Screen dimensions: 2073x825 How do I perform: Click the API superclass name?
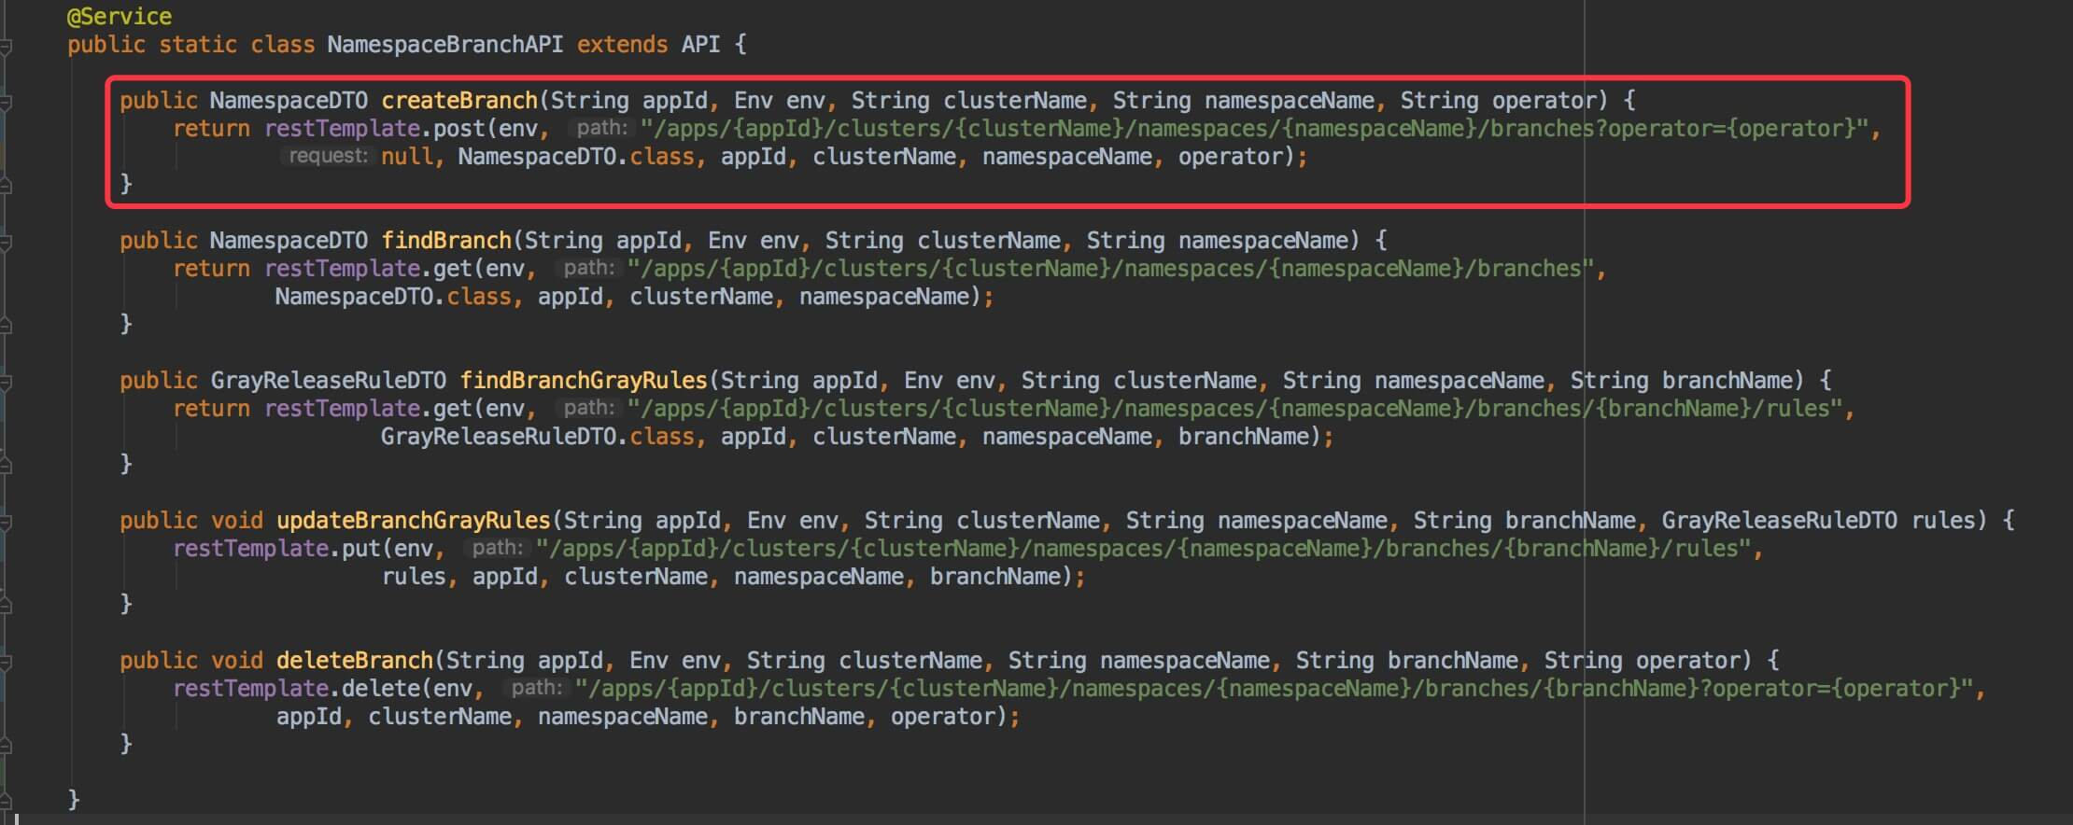point(700,45)
